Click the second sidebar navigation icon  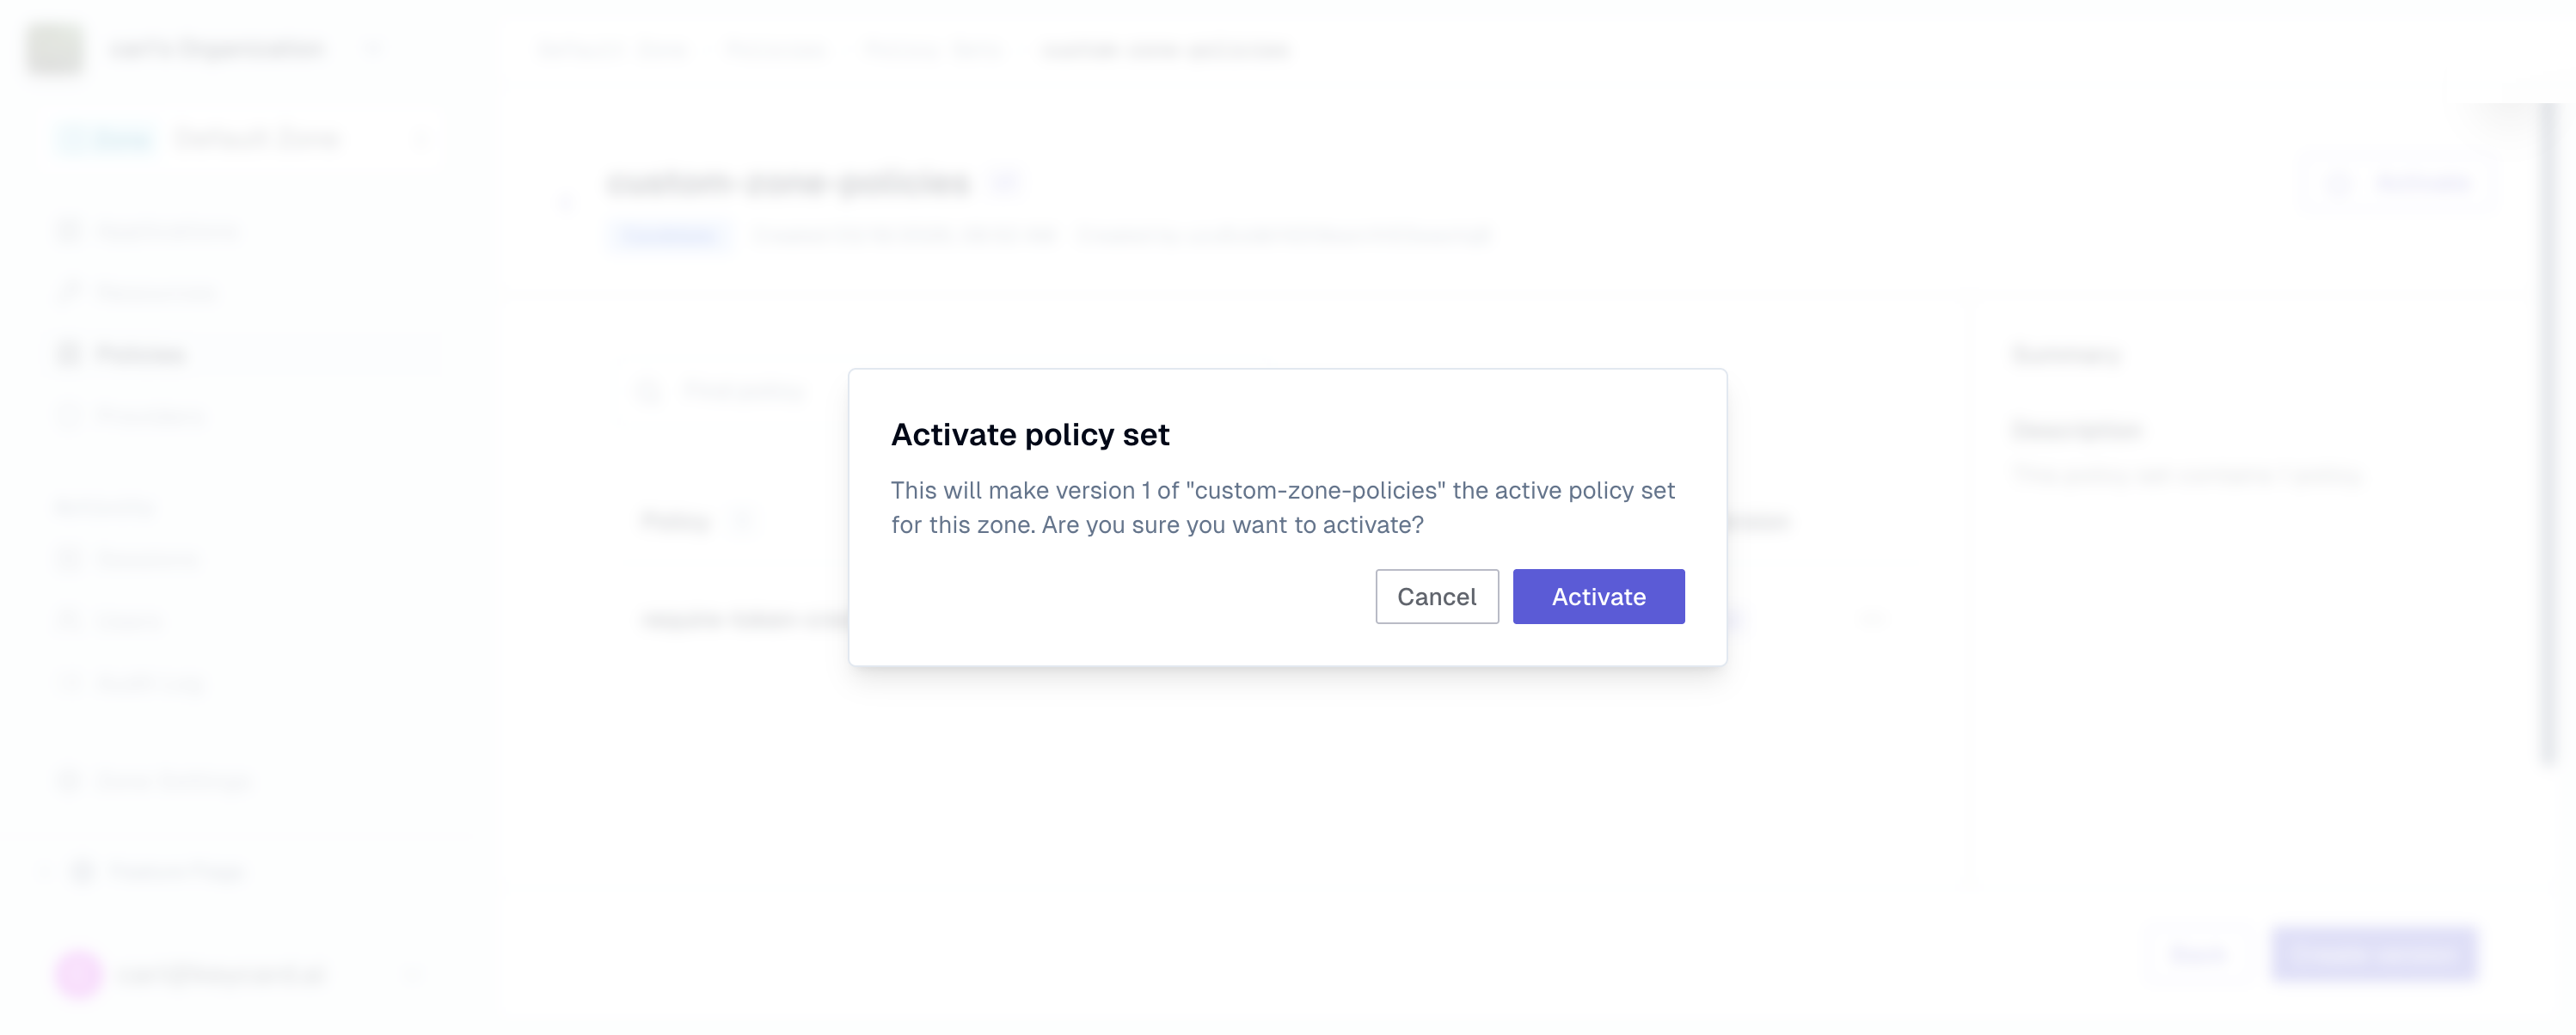(68, 291)
